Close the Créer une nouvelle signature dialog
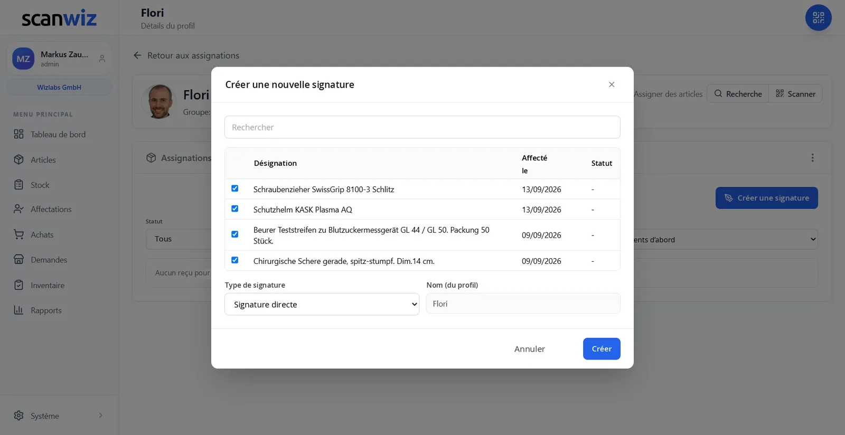Viewport: 845px width, 435px height. pos(612,84)
